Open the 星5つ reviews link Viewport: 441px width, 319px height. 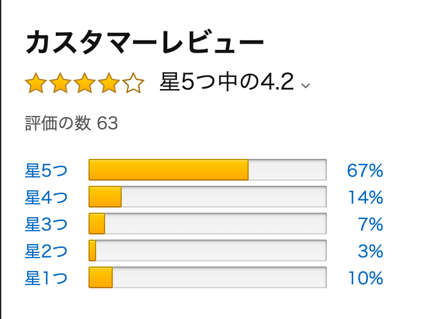coord(46,170)
